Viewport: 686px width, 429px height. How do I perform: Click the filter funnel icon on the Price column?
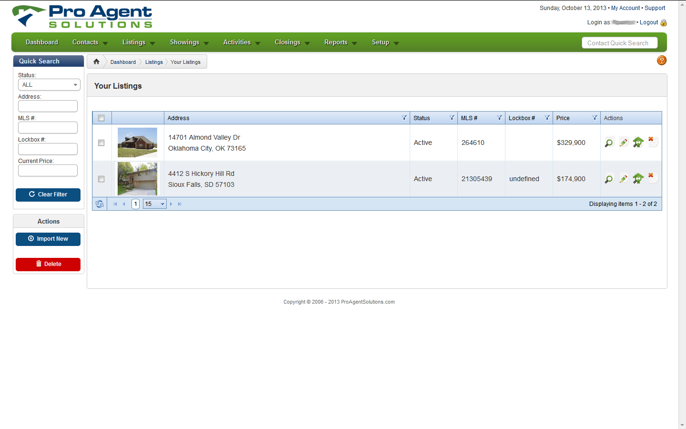point(595,117)
